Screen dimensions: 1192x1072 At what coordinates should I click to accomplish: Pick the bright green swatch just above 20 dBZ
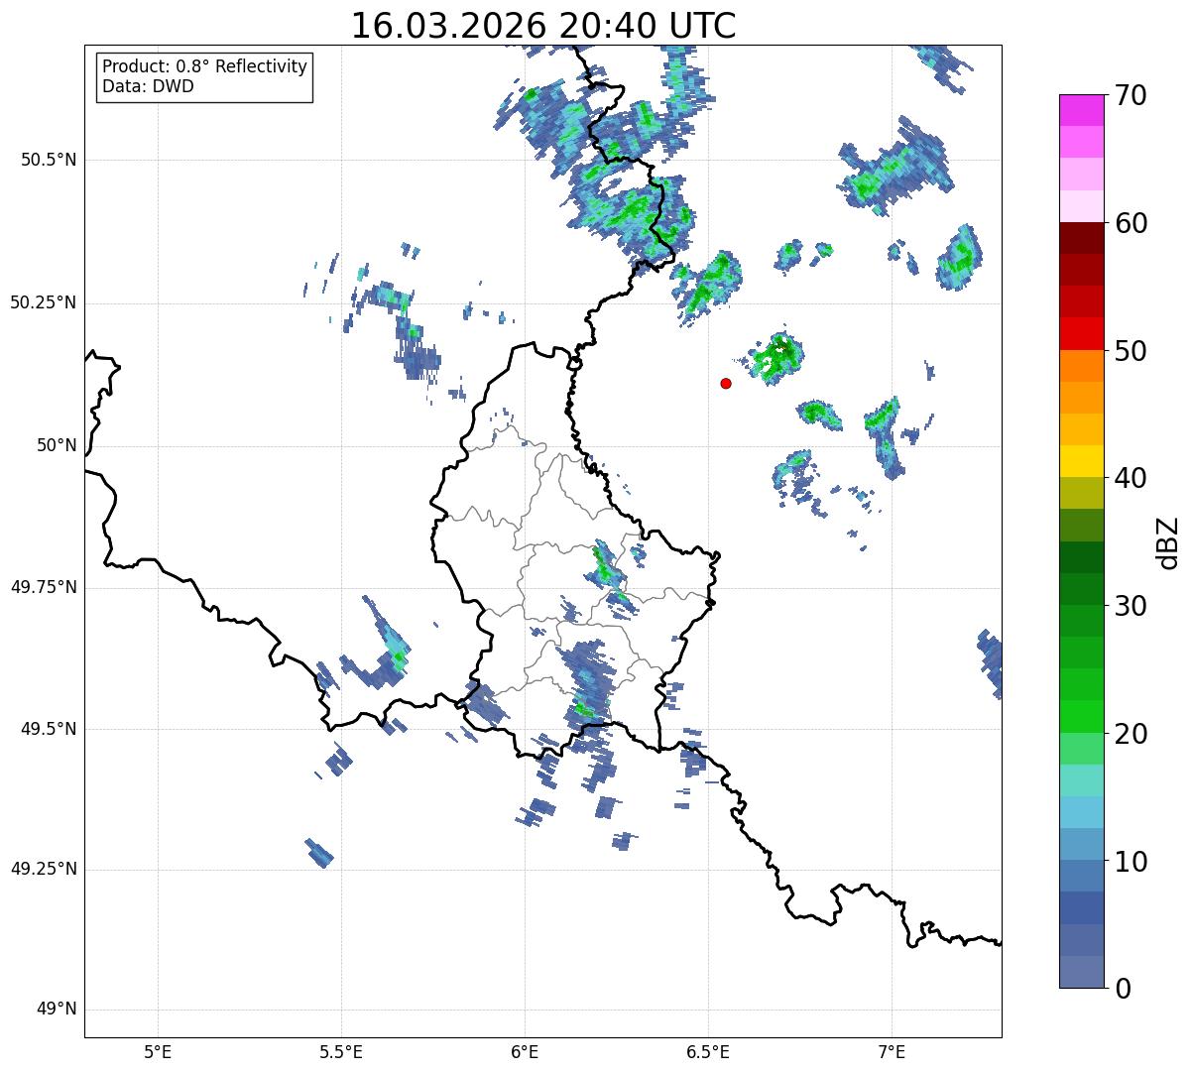point(1081,717)
